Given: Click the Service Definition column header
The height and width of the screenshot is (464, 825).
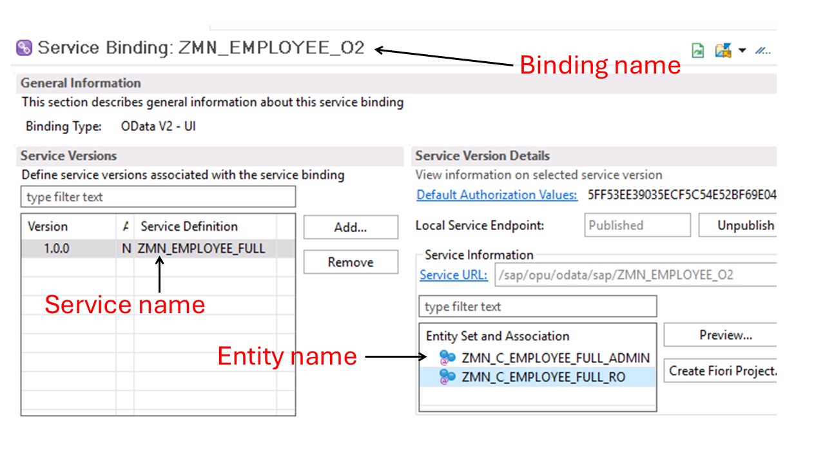Looking at the screenshot, I should pyautogui.click(x=189, y=226).
